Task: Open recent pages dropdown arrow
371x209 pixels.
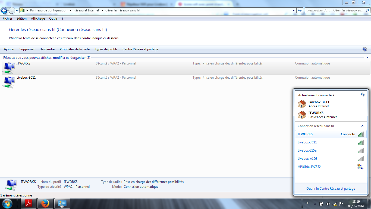Action: pyautogui.click(x=17, y=10)
